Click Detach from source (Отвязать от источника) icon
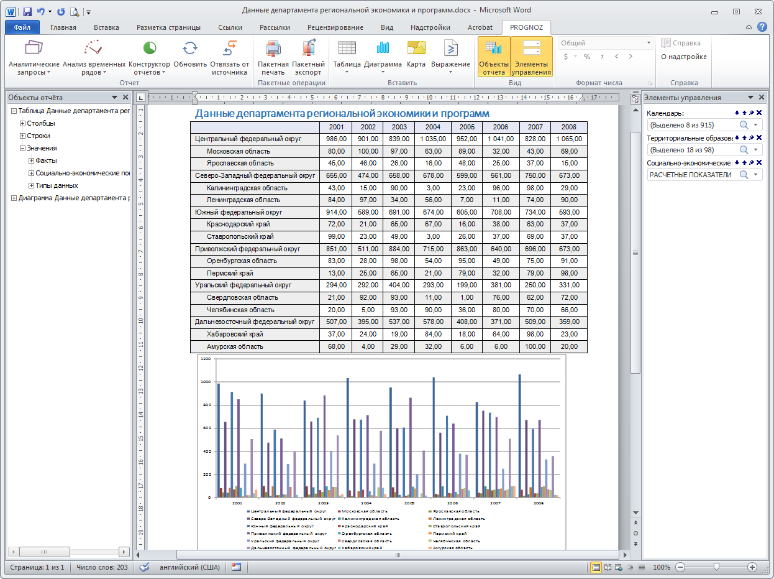 pos(230,49)
